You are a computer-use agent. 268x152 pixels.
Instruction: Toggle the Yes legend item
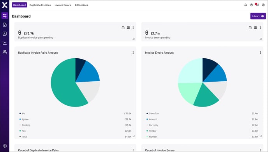tap(22, 131)
